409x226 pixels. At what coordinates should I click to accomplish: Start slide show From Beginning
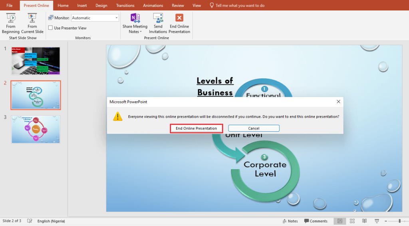coord(11,24)
